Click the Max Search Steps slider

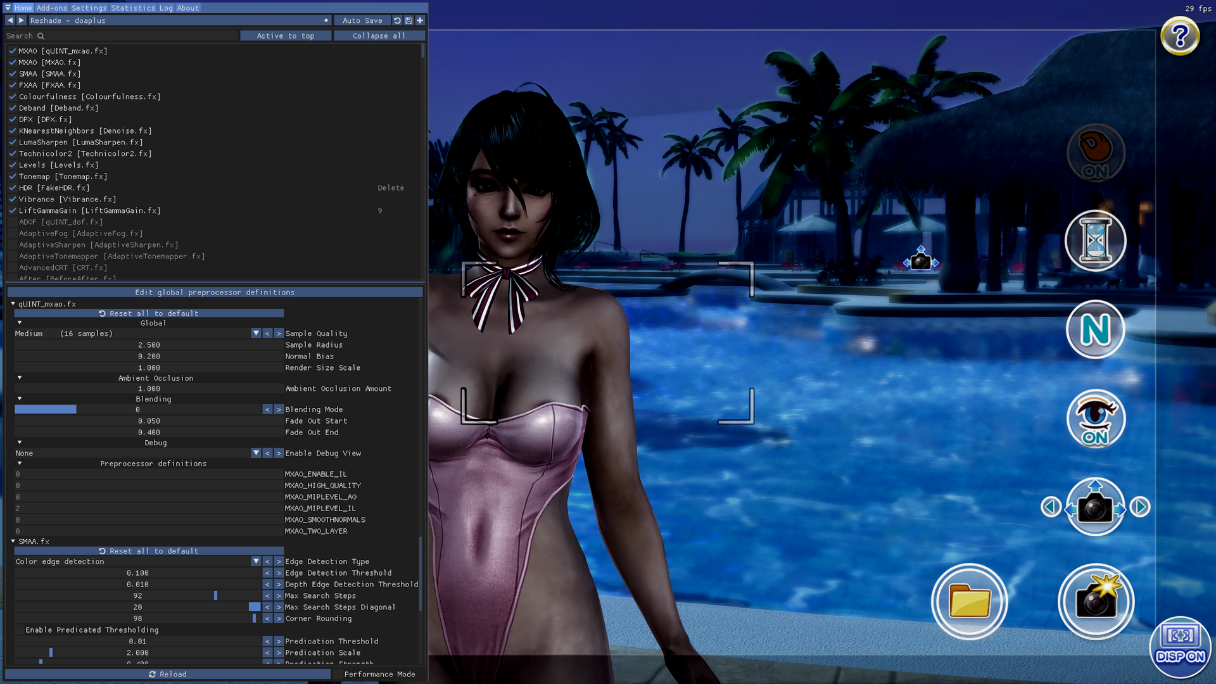tap(137, 596)
